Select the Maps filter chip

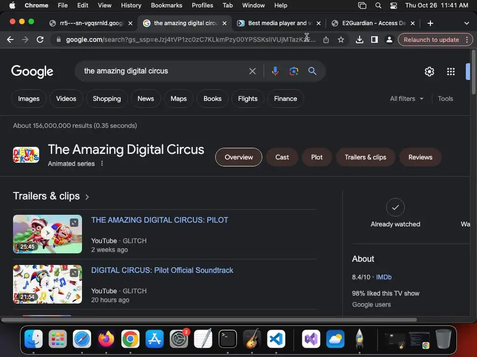(178, 99)
